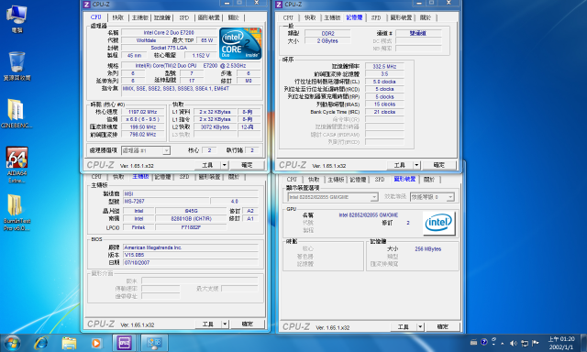Expand display device selection dropdown
This screenshot has height=352, width=587.
pyautogui.click(x=332, y=197)
